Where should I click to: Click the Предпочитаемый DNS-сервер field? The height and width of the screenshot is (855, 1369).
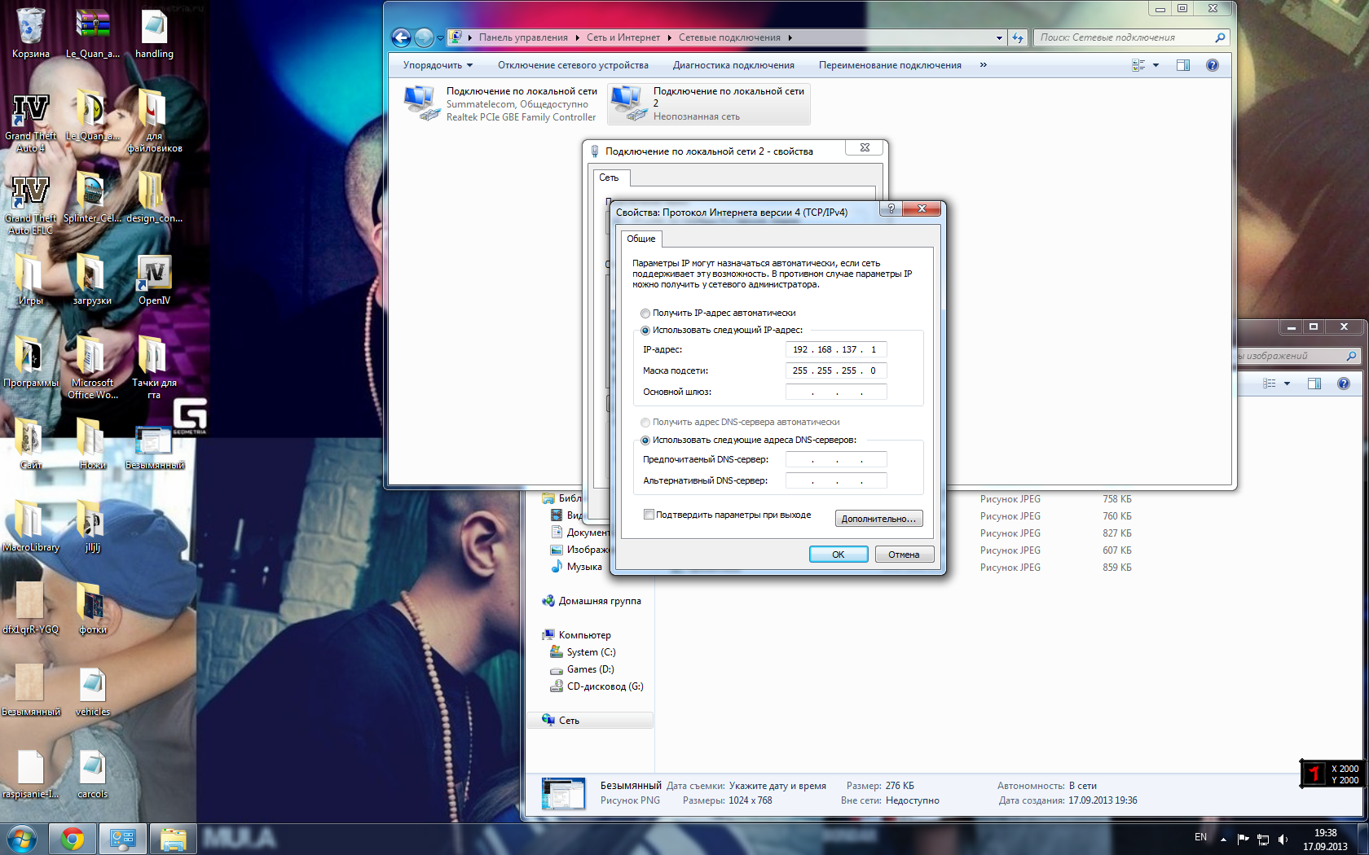(836, 459)
